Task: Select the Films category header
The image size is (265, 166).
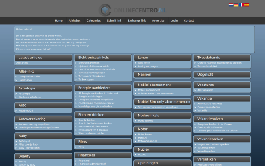Action: (103, 142)
